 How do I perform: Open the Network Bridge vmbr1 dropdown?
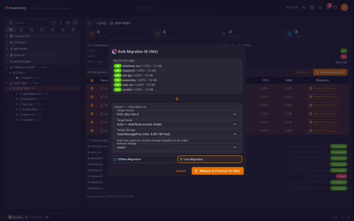pyautogui.click(x=177, y=148)
